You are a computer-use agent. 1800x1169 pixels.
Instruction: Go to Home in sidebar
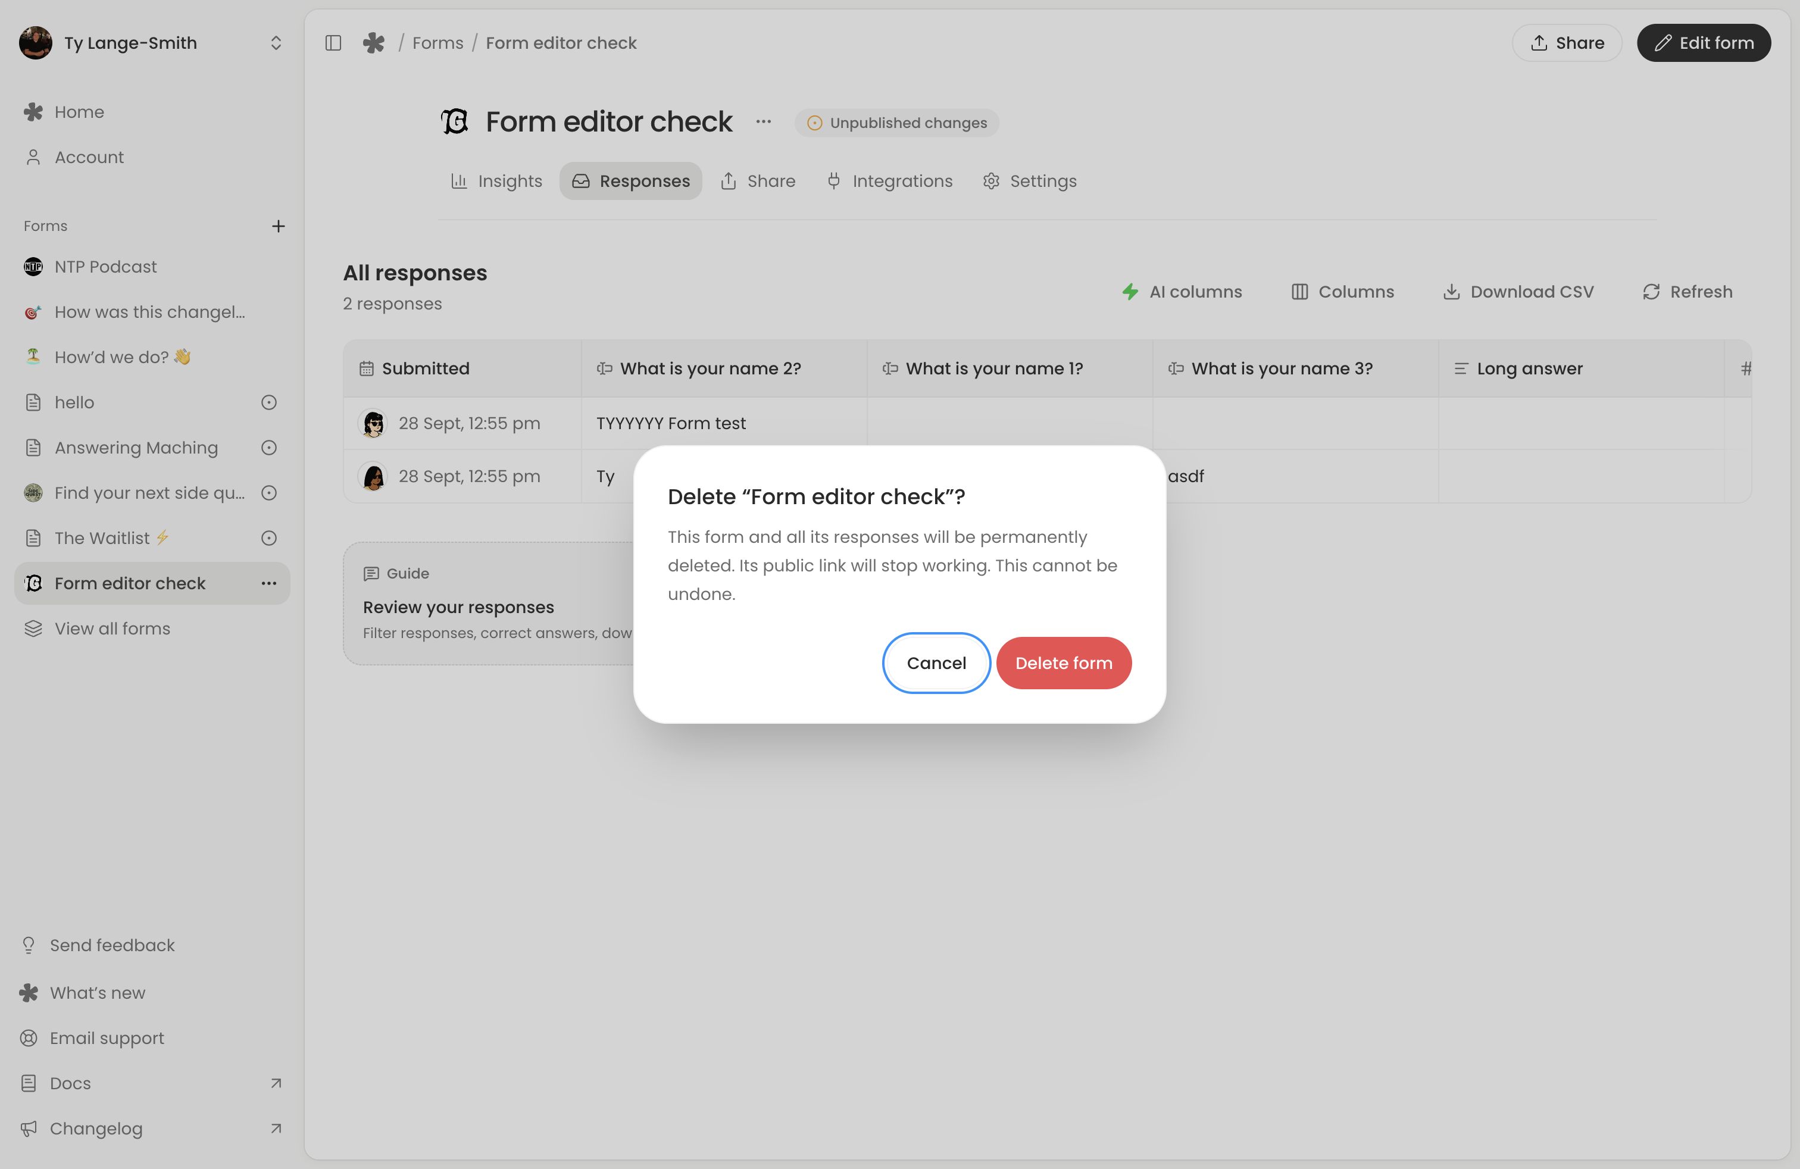(x=152, y=112)
